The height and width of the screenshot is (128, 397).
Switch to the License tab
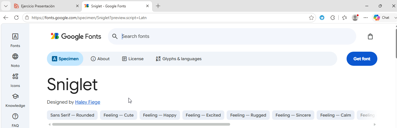coord(133,59)
